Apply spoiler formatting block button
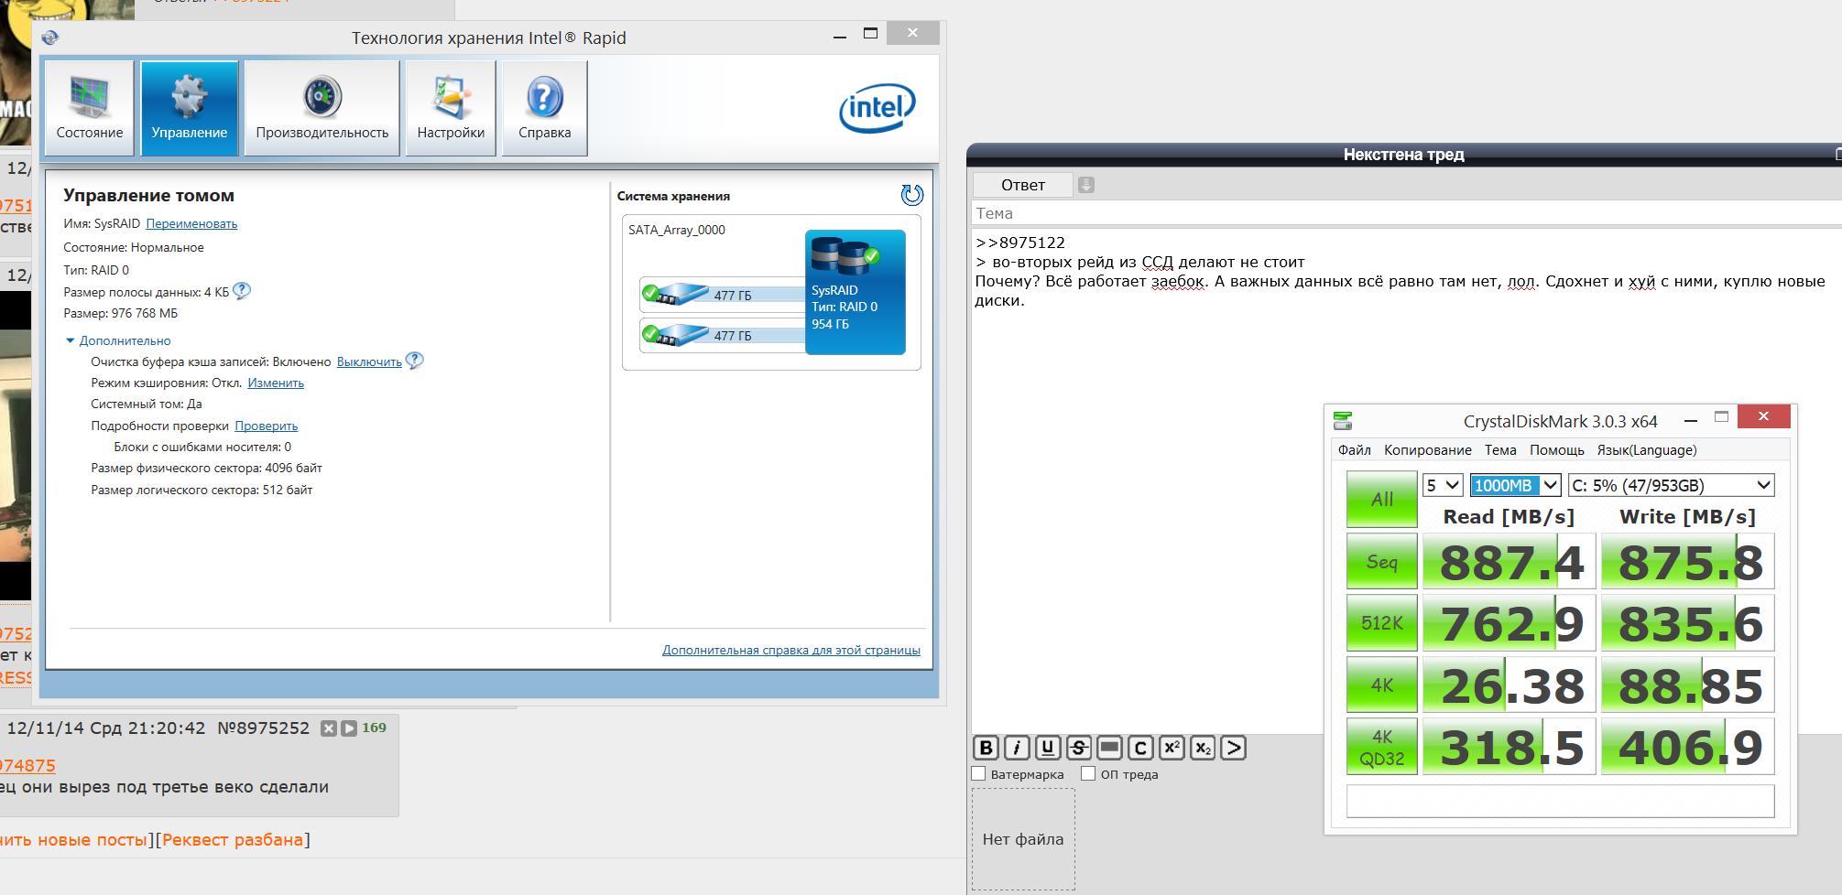Viewport: 1842px width, 895px height. [1109, 749]
